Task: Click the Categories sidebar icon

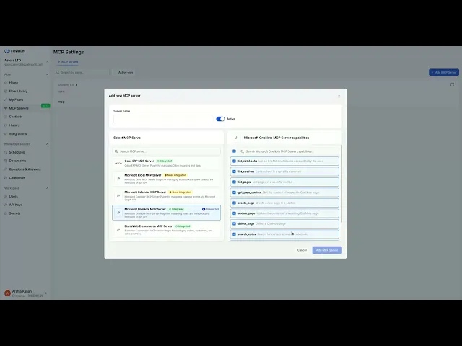Action: pos(6,178)
